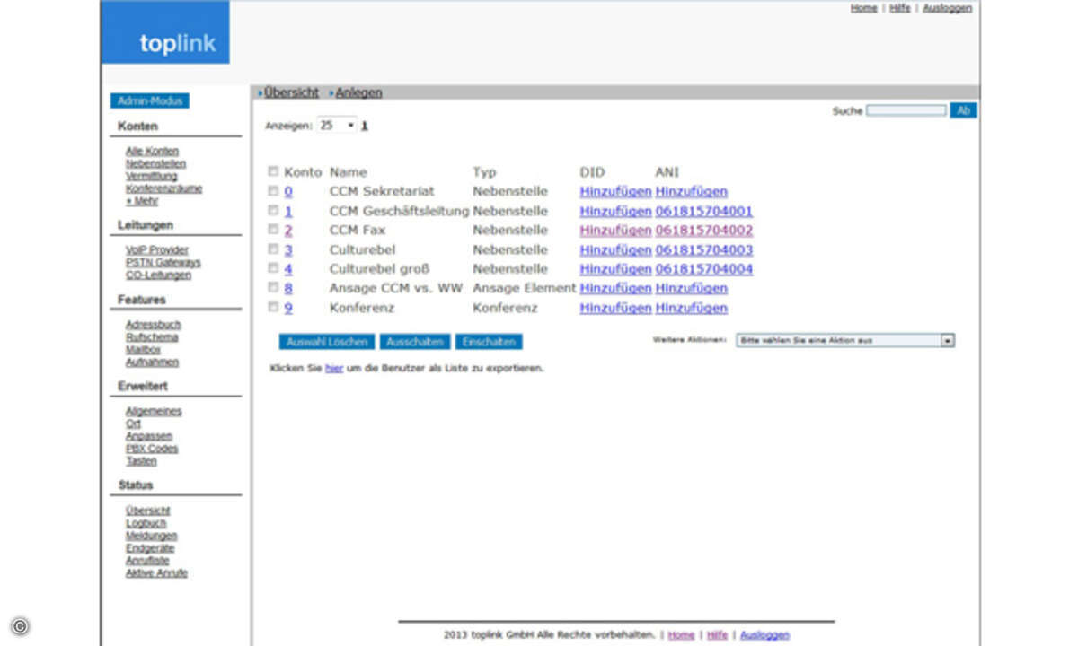Click Hilfe in the footer
Screen dimensions: 1078x646
[717, 635]
